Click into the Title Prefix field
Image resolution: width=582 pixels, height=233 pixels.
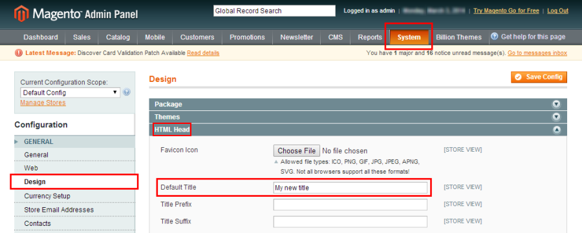coord(350,205)
